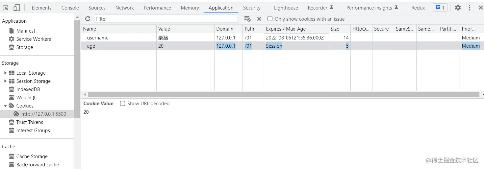Refresh the cookies table
Image resolution: width=484 pixels, height=169 pixels.
click(x=88, y=19)
